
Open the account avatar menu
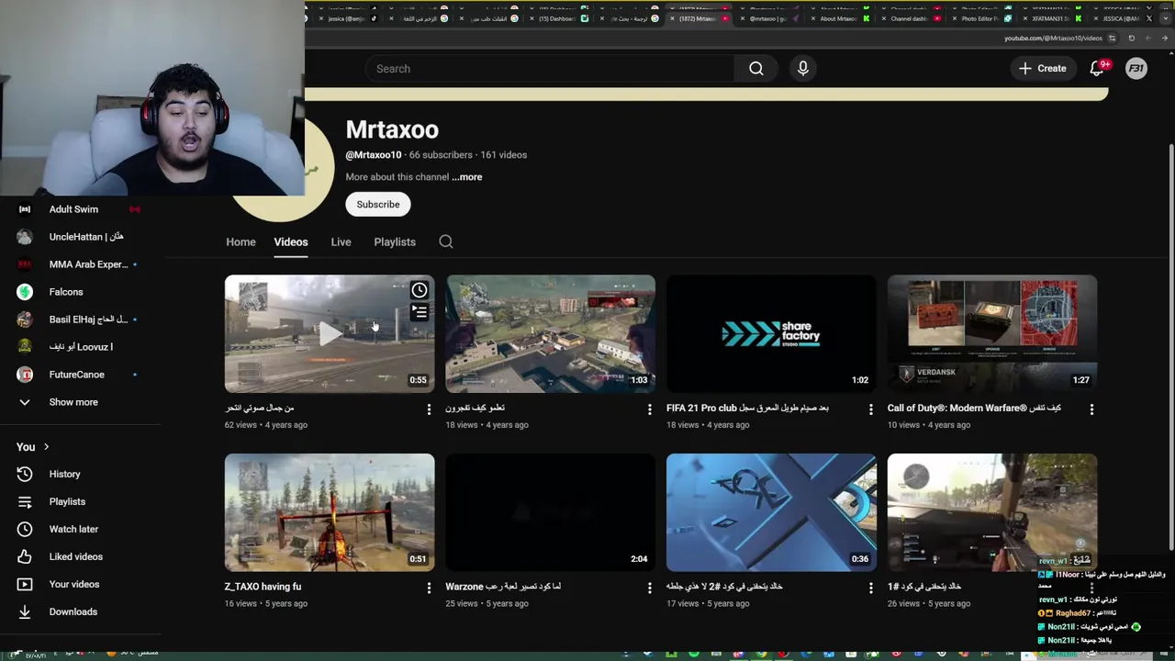click(1136, 69)
